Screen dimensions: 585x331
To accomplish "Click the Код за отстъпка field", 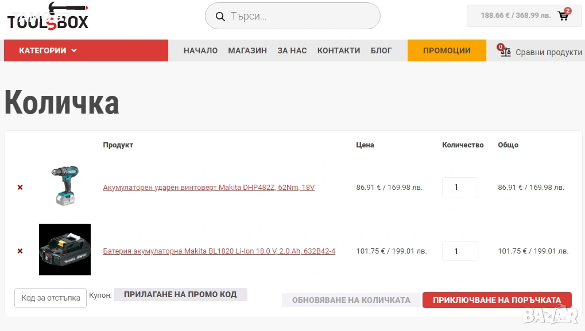I will pos(51,298).
